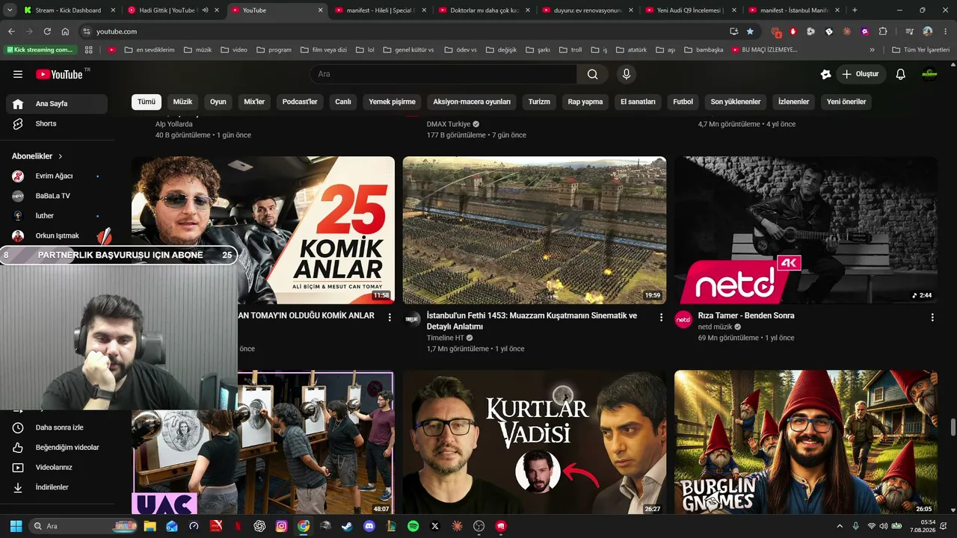Image resolution: width=957 pixels, height=538 pixels.
Task: Show more bookmarks with double chevron
Action: (872, 50)
